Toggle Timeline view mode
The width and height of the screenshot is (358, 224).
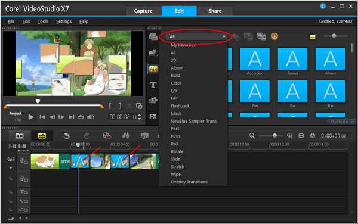click(x=42, y=136)
